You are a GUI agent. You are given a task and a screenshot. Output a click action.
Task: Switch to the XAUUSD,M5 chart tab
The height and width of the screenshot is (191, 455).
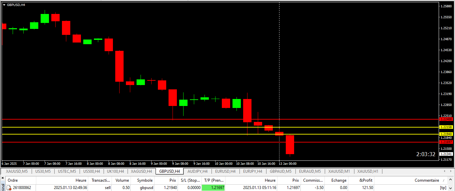point(17,171)
